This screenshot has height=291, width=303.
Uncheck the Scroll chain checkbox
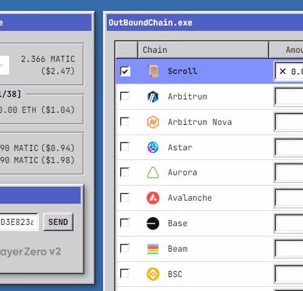pyautogui.click(x=125, y=71)
